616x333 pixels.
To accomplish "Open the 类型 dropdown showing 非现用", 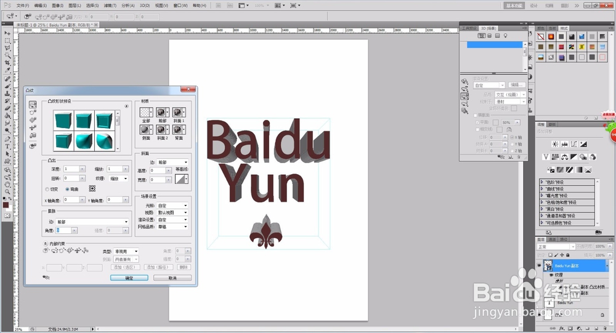I will coord(126,251).
